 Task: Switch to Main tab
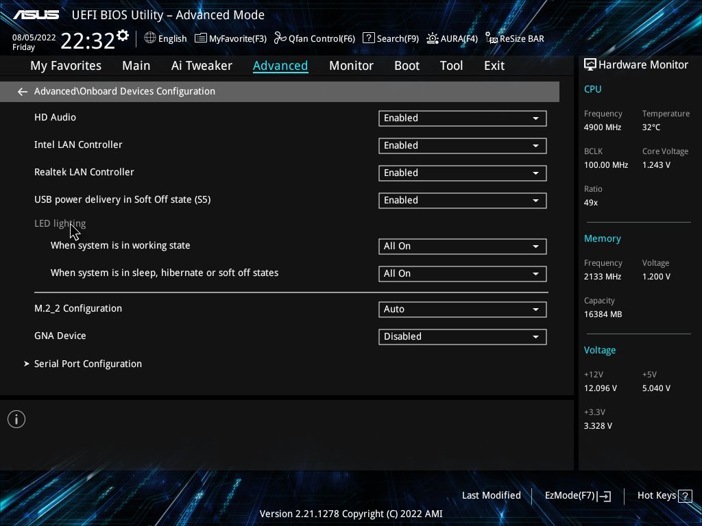(x=136, y=66)
